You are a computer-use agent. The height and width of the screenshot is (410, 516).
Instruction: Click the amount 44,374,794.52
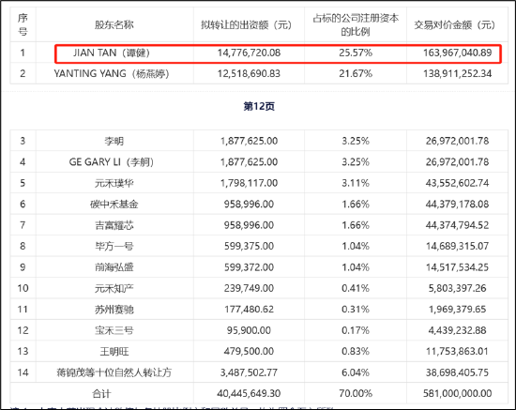click(x=457, y=225)
